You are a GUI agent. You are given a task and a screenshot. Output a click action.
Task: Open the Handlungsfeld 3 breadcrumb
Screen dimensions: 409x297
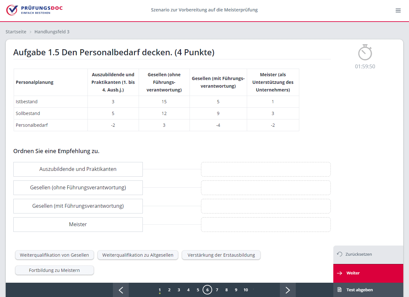(52, 32)
